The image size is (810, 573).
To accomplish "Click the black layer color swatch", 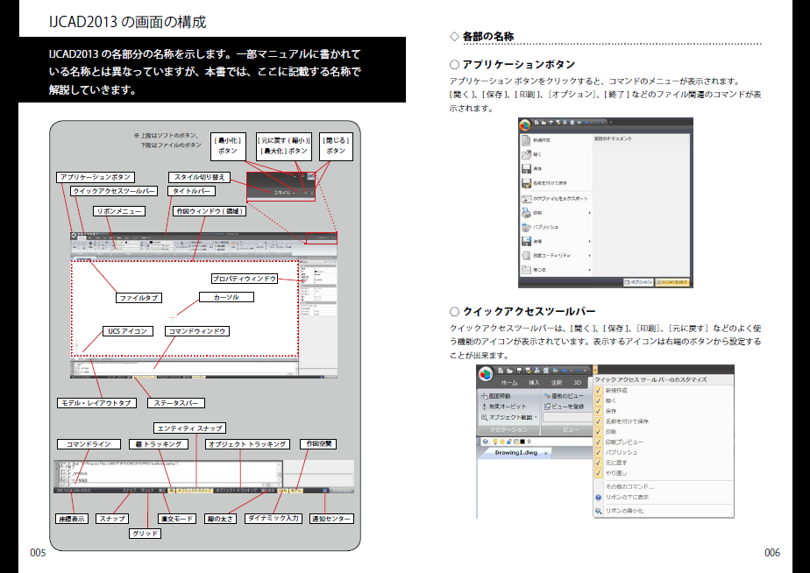I will [x=522, y=442].
